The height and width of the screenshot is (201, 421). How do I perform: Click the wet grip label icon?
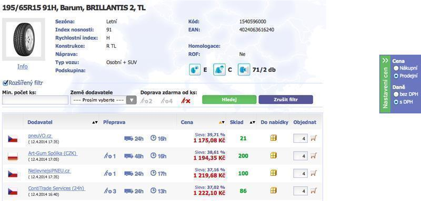pos(219,70)
